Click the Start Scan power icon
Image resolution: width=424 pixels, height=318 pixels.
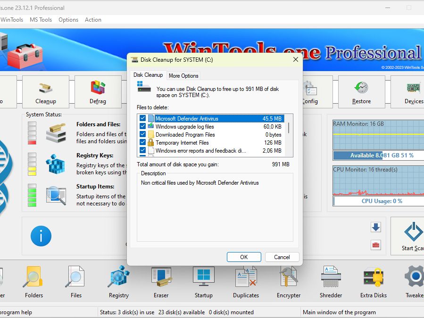point(413,231)
